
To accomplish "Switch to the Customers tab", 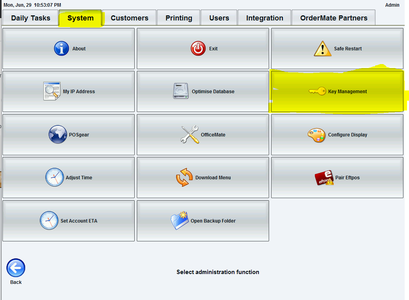I will coord(129,18).
